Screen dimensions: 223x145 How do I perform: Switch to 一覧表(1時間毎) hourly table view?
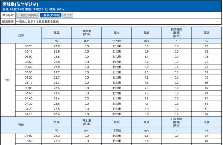[28, 15]
